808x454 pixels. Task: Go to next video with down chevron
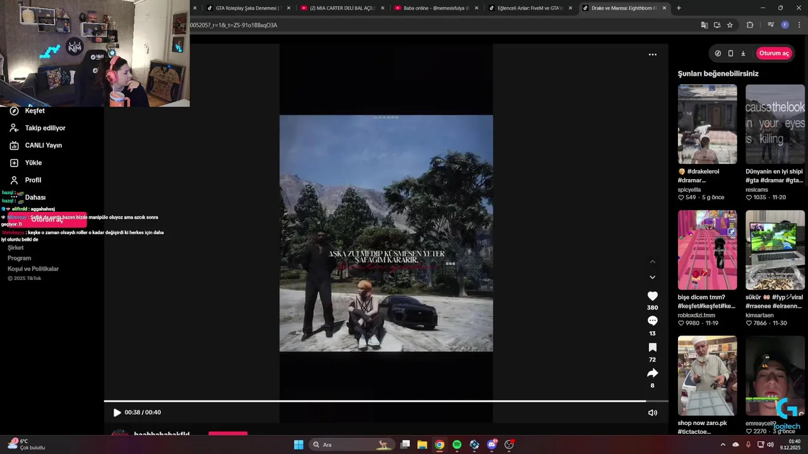tap(653, 277)
